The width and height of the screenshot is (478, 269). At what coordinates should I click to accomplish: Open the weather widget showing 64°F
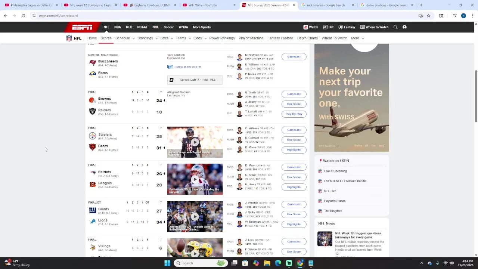click(x=17, y=263)
